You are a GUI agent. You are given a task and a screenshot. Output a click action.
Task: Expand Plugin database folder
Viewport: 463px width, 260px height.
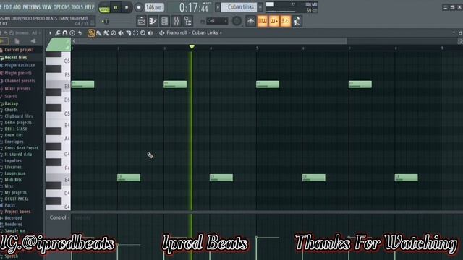pos(20,65)
